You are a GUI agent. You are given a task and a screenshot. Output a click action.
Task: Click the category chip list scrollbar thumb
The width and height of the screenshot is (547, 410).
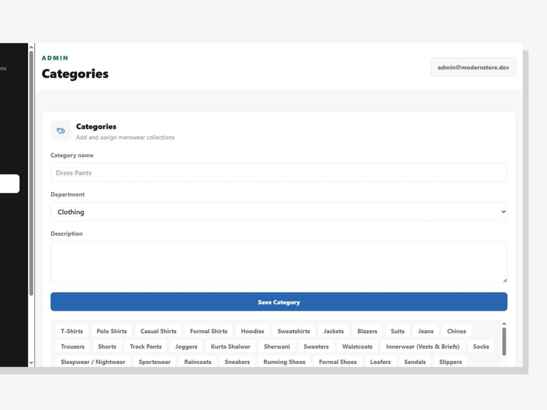(504, 341)
